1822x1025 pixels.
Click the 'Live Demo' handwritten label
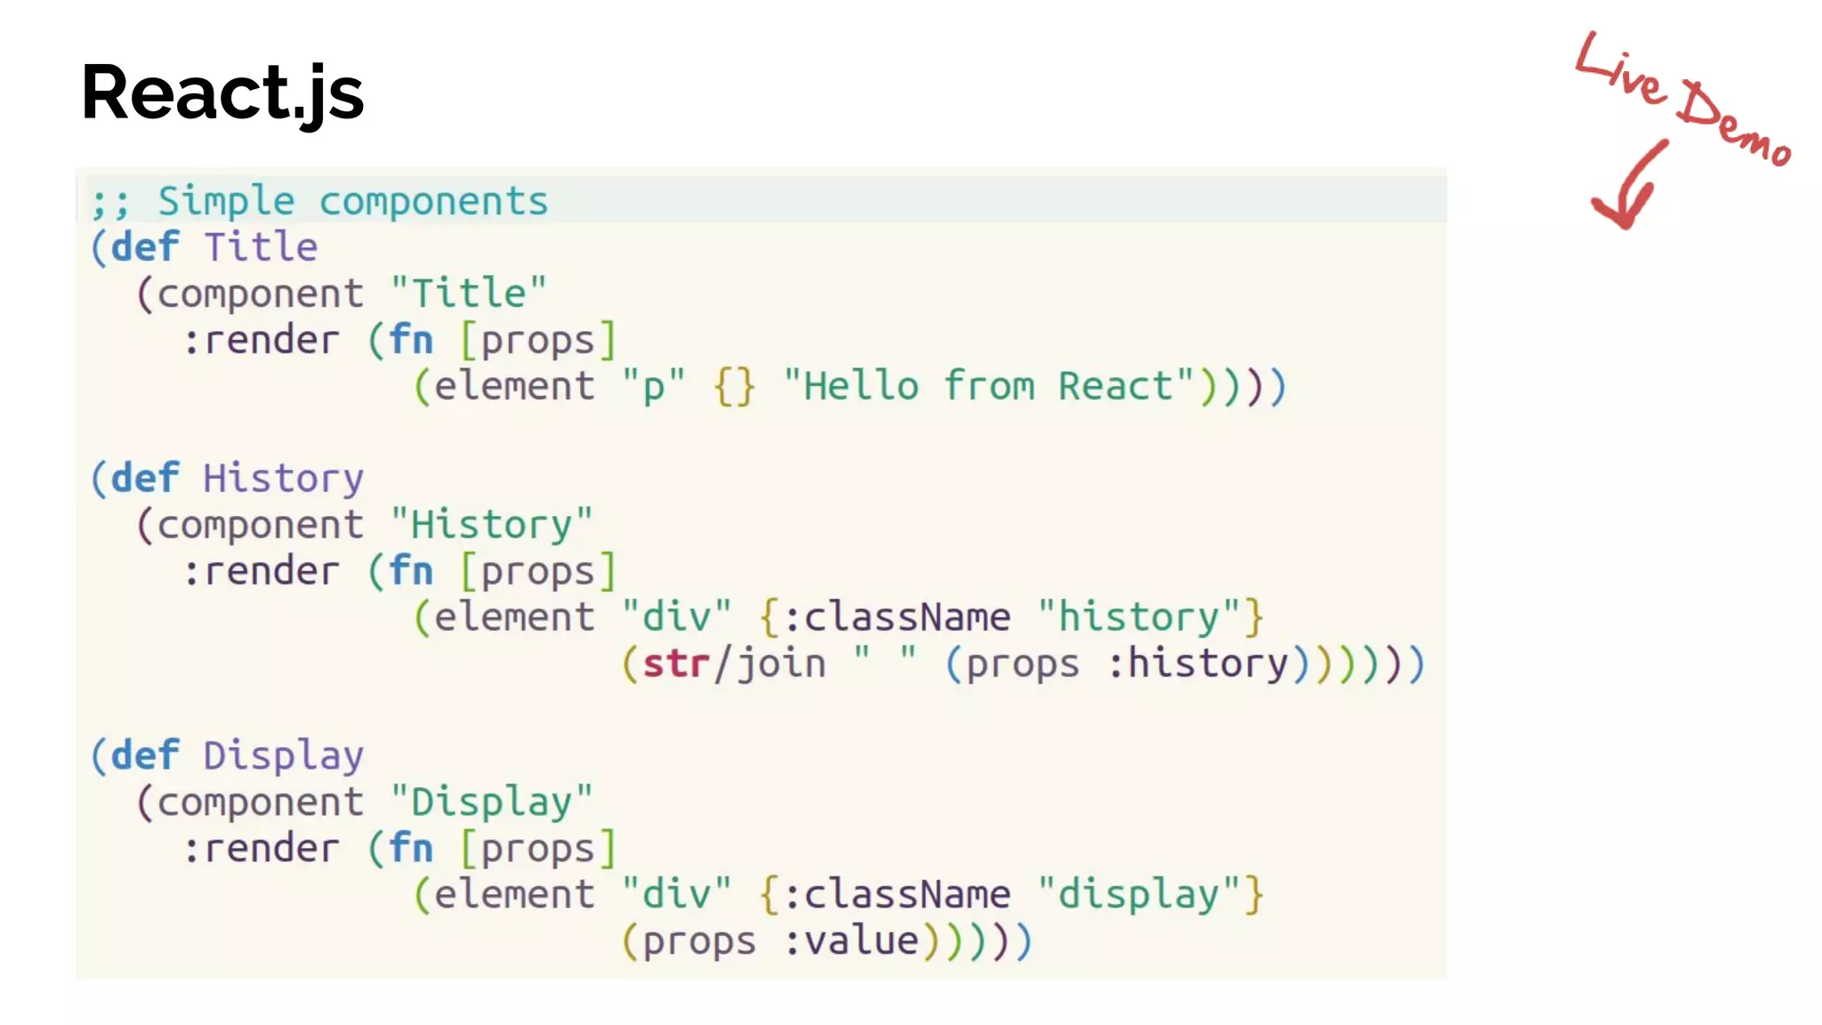coord(1681,98)
